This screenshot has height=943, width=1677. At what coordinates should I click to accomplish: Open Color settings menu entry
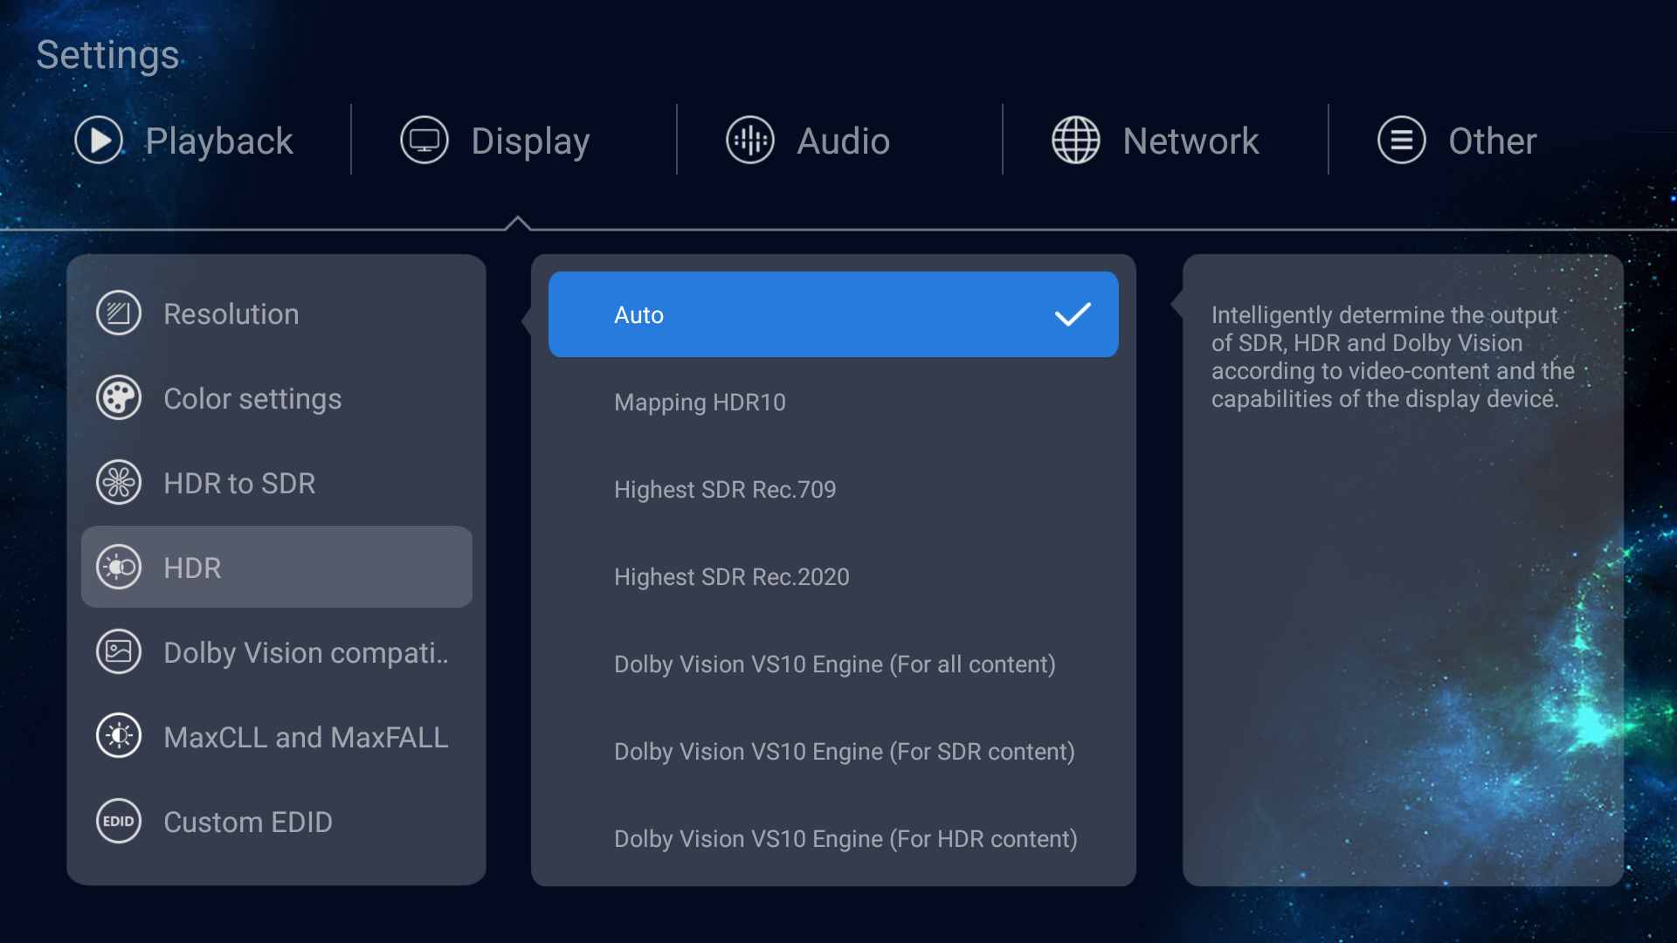(277, 398)
